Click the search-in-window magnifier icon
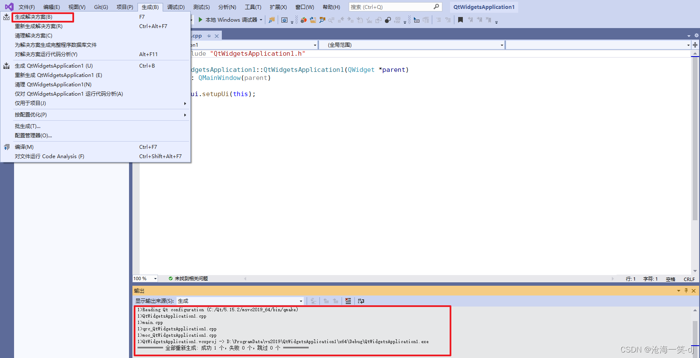Image resolution: width=700 pixels, height=358 pixels. (x=322, y=20)
